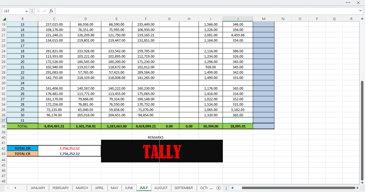Click the Cancel entry X icon
Screen dimensions: 365x192
point(38,11)
